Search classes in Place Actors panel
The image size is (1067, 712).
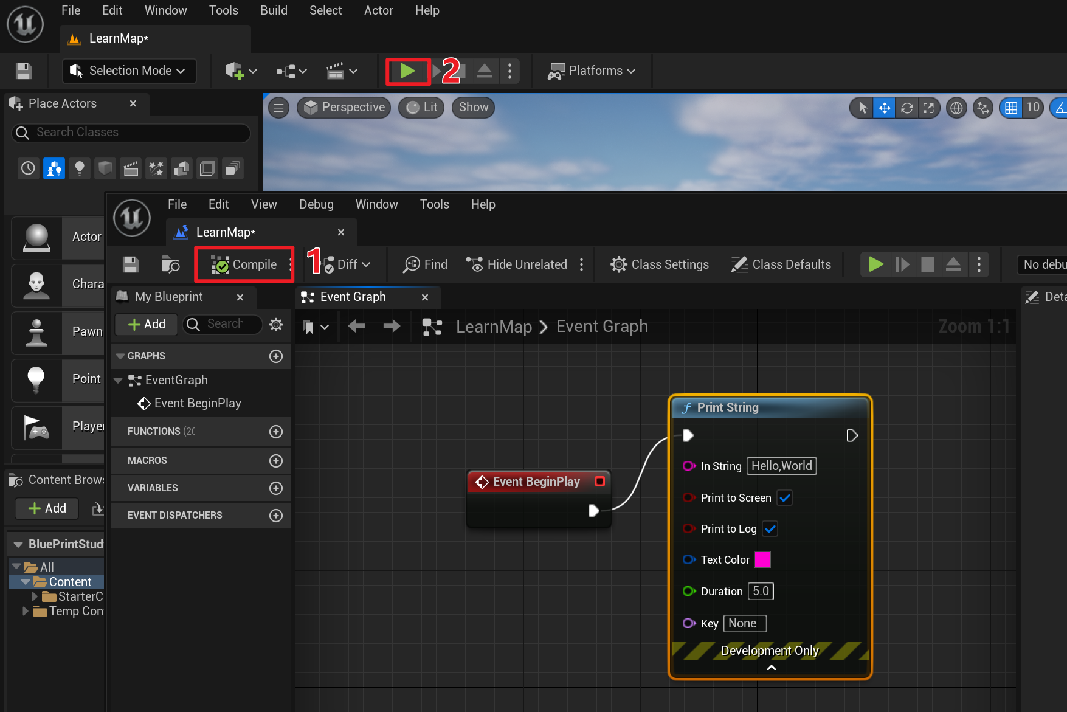[x=131, y=133]
